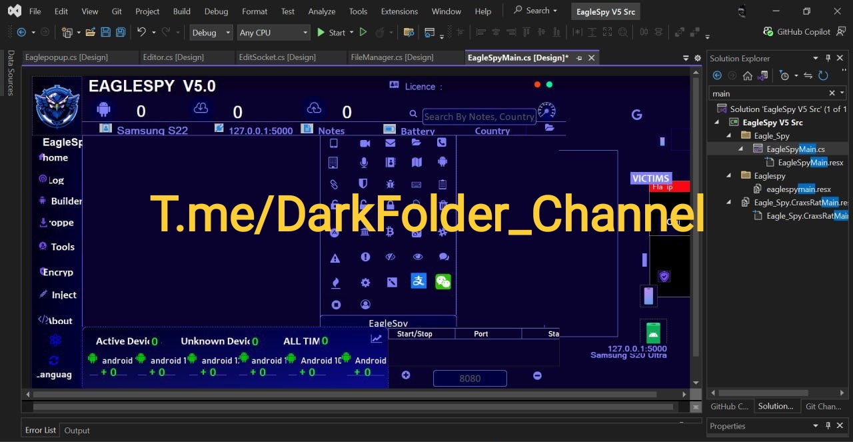Click the Save All toolbar icon
Screen dimensions: 853x442
pyautogui.click(x=121, y=32)
